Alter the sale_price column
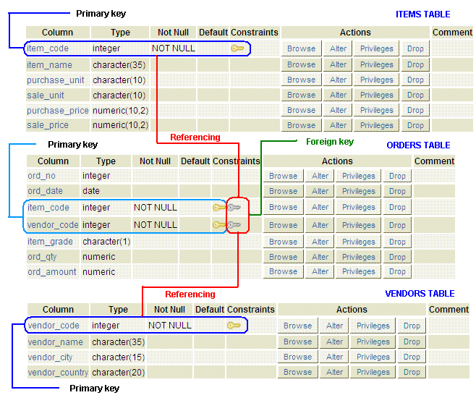476x403 pixels. 338,125
